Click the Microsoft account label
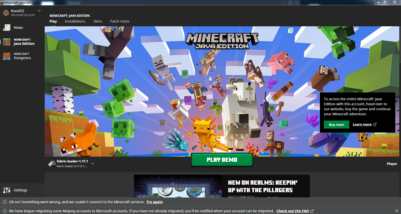This screenshot has height=214, width=401. pyautogui.click(x=23, y=15)
